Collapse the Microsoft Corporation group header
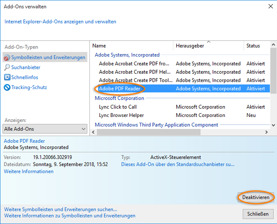The image size is (277, 224). (x=119, y=98)
